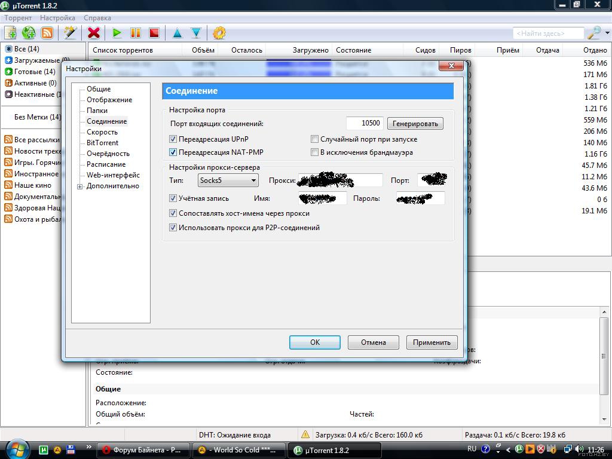Open the Торрент menu
Image resolution: width=612 pixels, height=459 pixels.
click(x=18, y=17)
